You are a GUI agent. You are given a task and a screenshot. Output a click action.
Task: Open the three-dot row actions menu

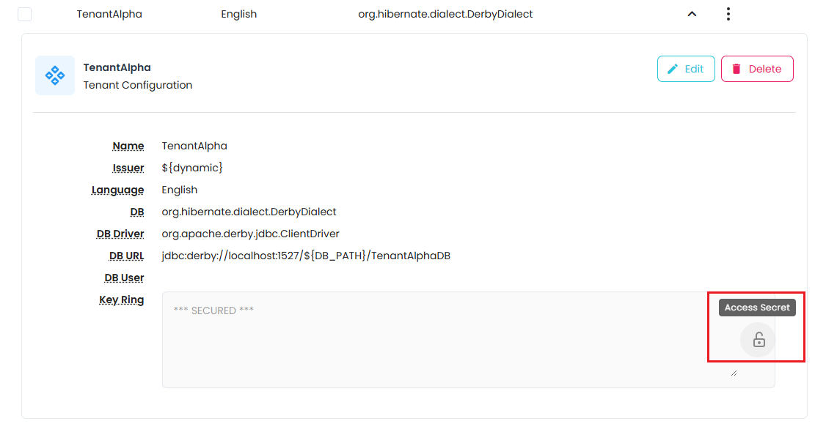coord(728,14)
